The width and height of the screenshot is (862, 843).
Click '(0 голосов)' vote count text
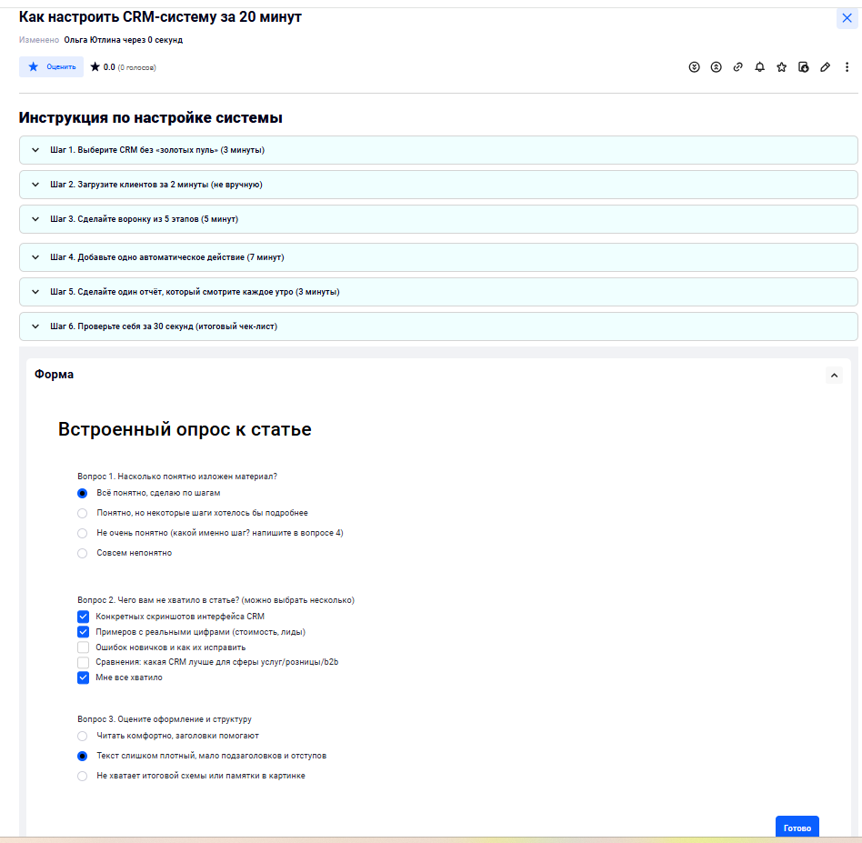137,67
